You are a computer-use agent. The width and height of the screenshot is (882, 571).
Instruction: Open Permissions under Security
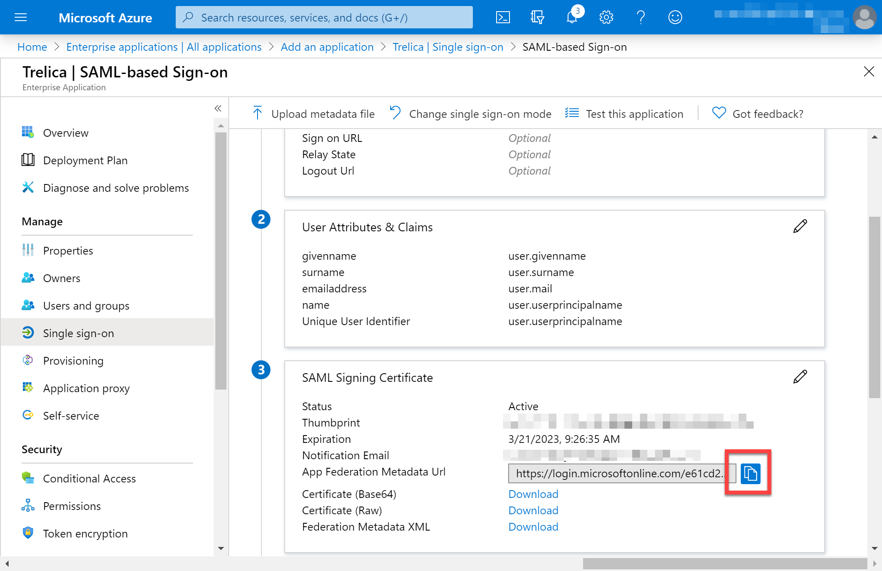coord(72,506)
